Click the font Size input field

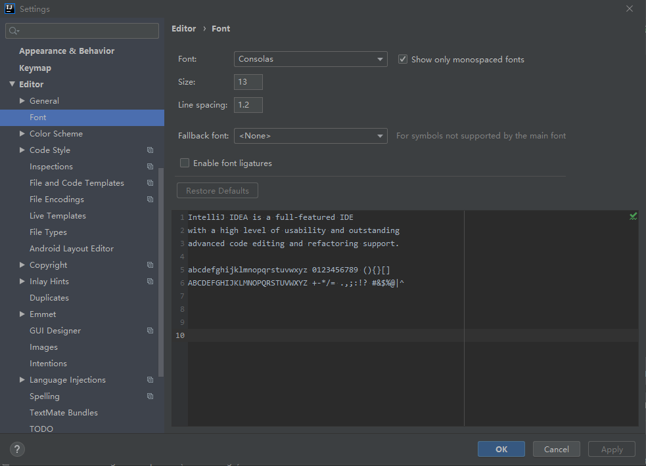pos(248,82)
